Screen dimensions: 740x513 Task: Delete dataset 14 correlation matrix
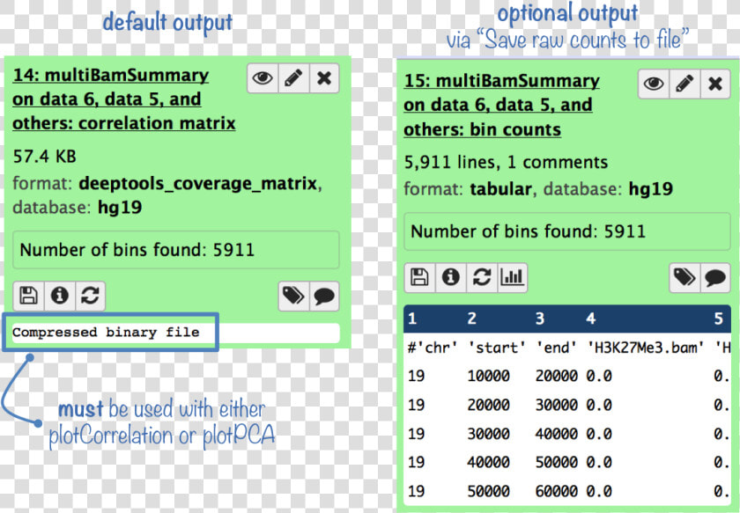pyautogui.click(x=324, y=77)
